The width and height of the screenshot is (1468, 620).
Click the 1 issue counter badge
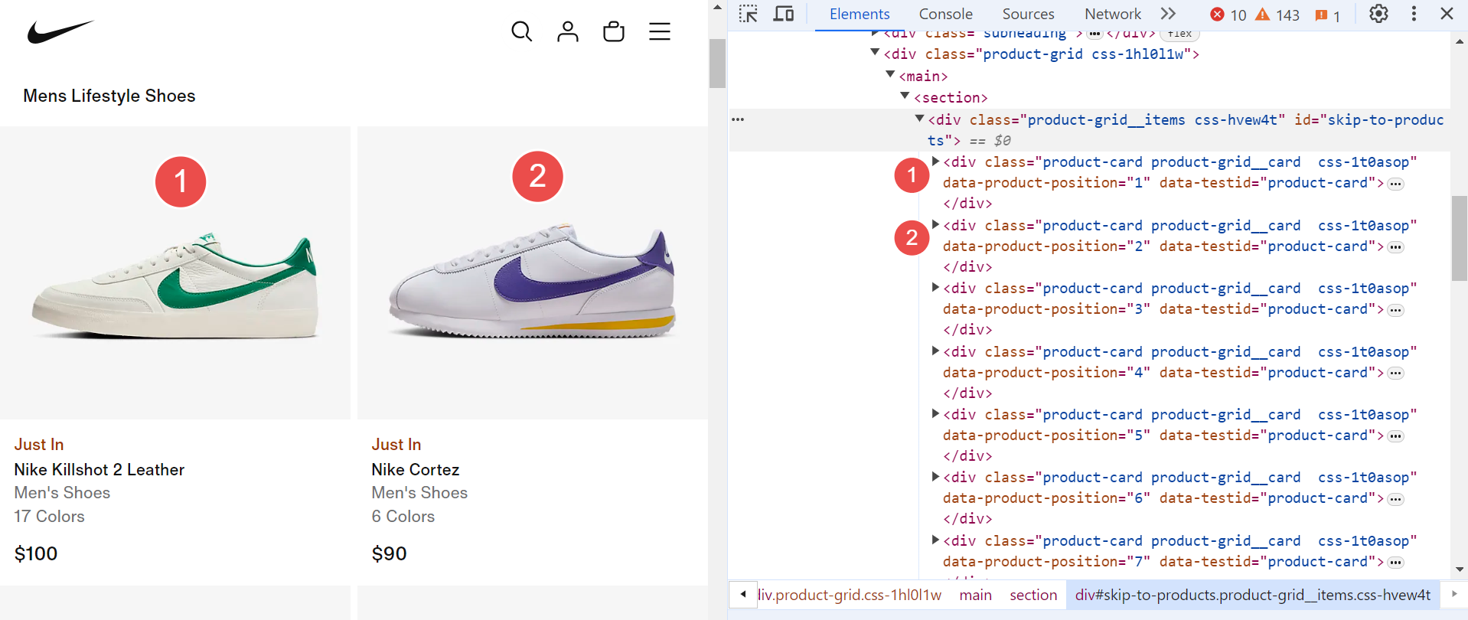pos(1327,15)
